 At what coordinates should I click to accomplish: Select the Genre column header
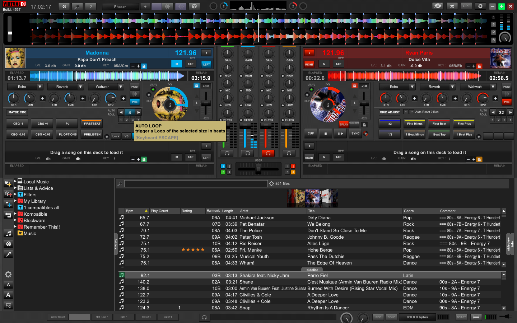(409, 211)
